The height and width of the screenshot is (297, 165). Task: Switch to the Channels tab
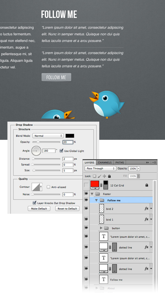(x=105, y=162)
